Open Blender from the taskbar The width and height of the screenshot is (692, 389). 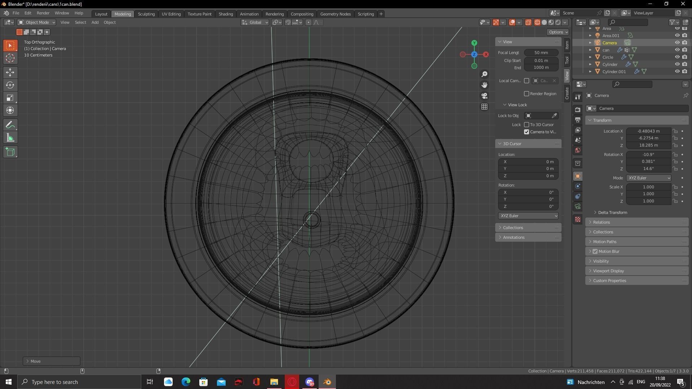click(327, 382)
